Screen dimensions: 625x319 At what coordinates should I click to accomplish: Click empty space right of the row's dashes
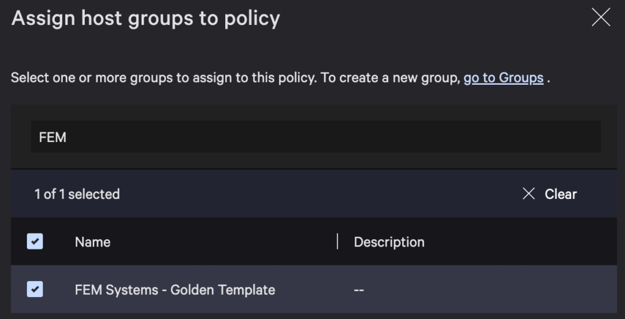click(488, 290)
